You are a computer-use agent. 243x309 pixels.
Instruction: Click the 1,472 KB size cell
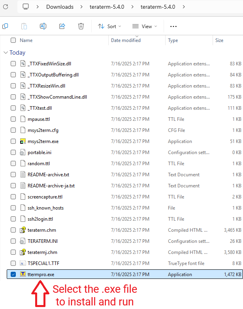[x=232, y=274]
